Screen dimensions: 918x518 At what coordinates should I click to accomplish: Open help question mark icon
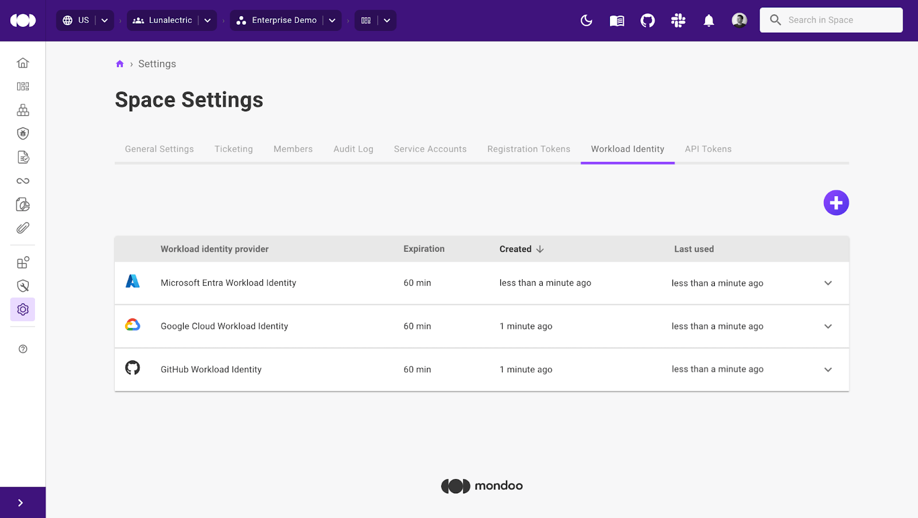pos(23,349)
